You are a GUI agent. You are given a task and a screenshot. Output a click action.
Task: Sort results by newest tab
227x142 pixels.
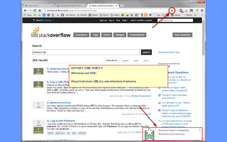click(x=126, y=61)
